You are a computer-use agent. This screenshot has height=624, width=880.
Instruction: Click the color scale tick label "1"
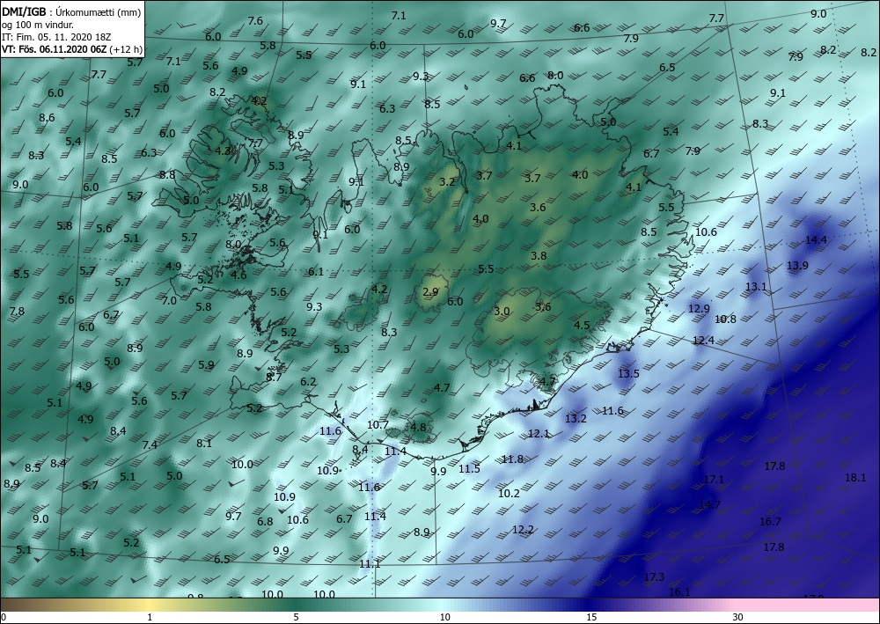[x=150, y=617]
